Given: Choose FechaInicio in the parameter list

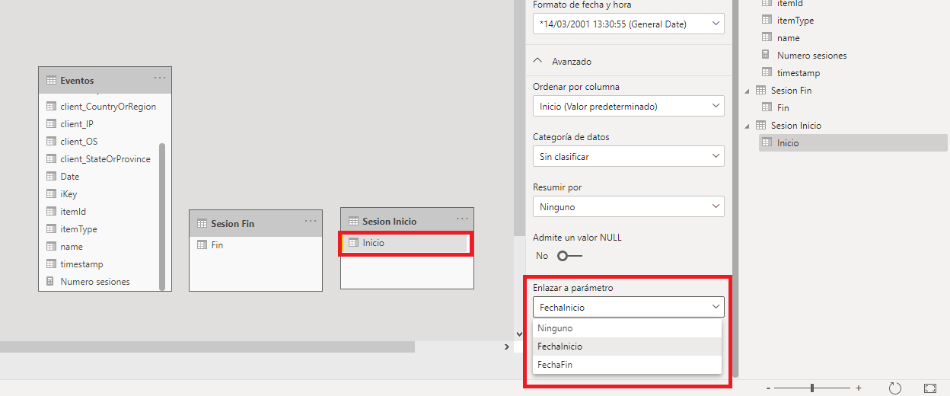Looking at the screenshot, I should [x=627, y=346].
